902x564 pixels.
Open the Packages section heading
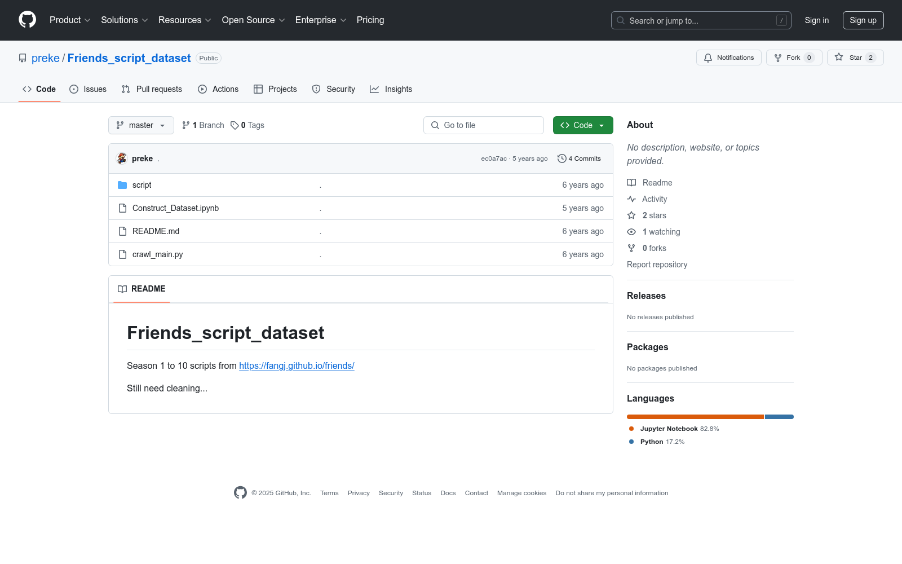[x=647, y=347]
